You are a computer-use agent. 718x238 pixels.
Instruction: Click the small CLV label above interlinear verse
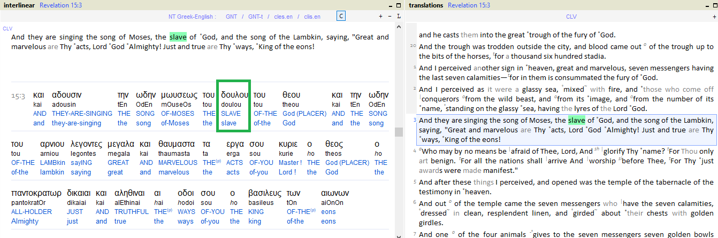7,28
